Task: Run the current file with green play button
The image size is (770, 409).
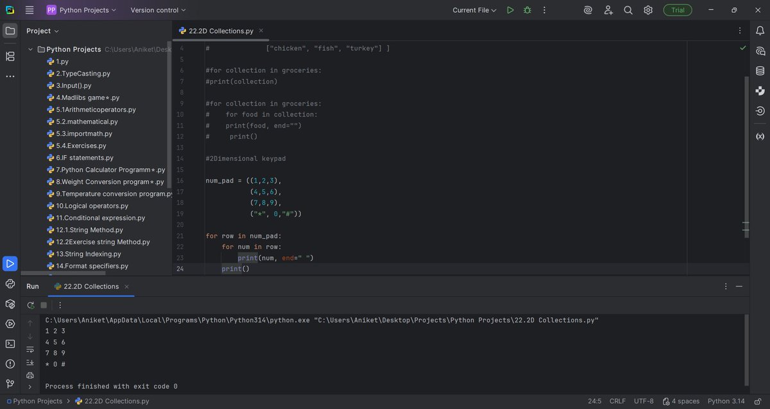Action: pyautogui.click(x=510, y=10)
